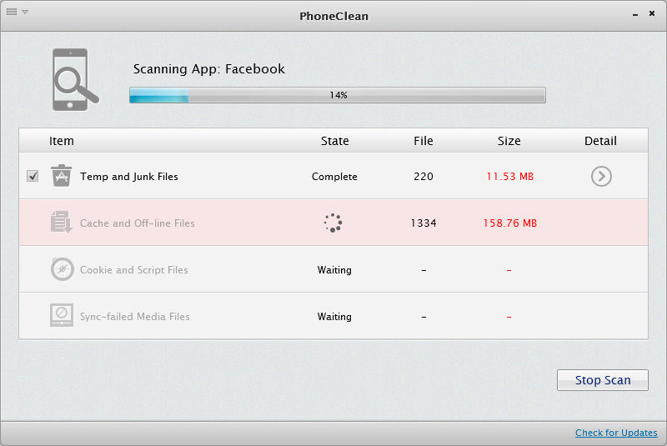
Task: Close the PhoneClean window
Action: 652,13
